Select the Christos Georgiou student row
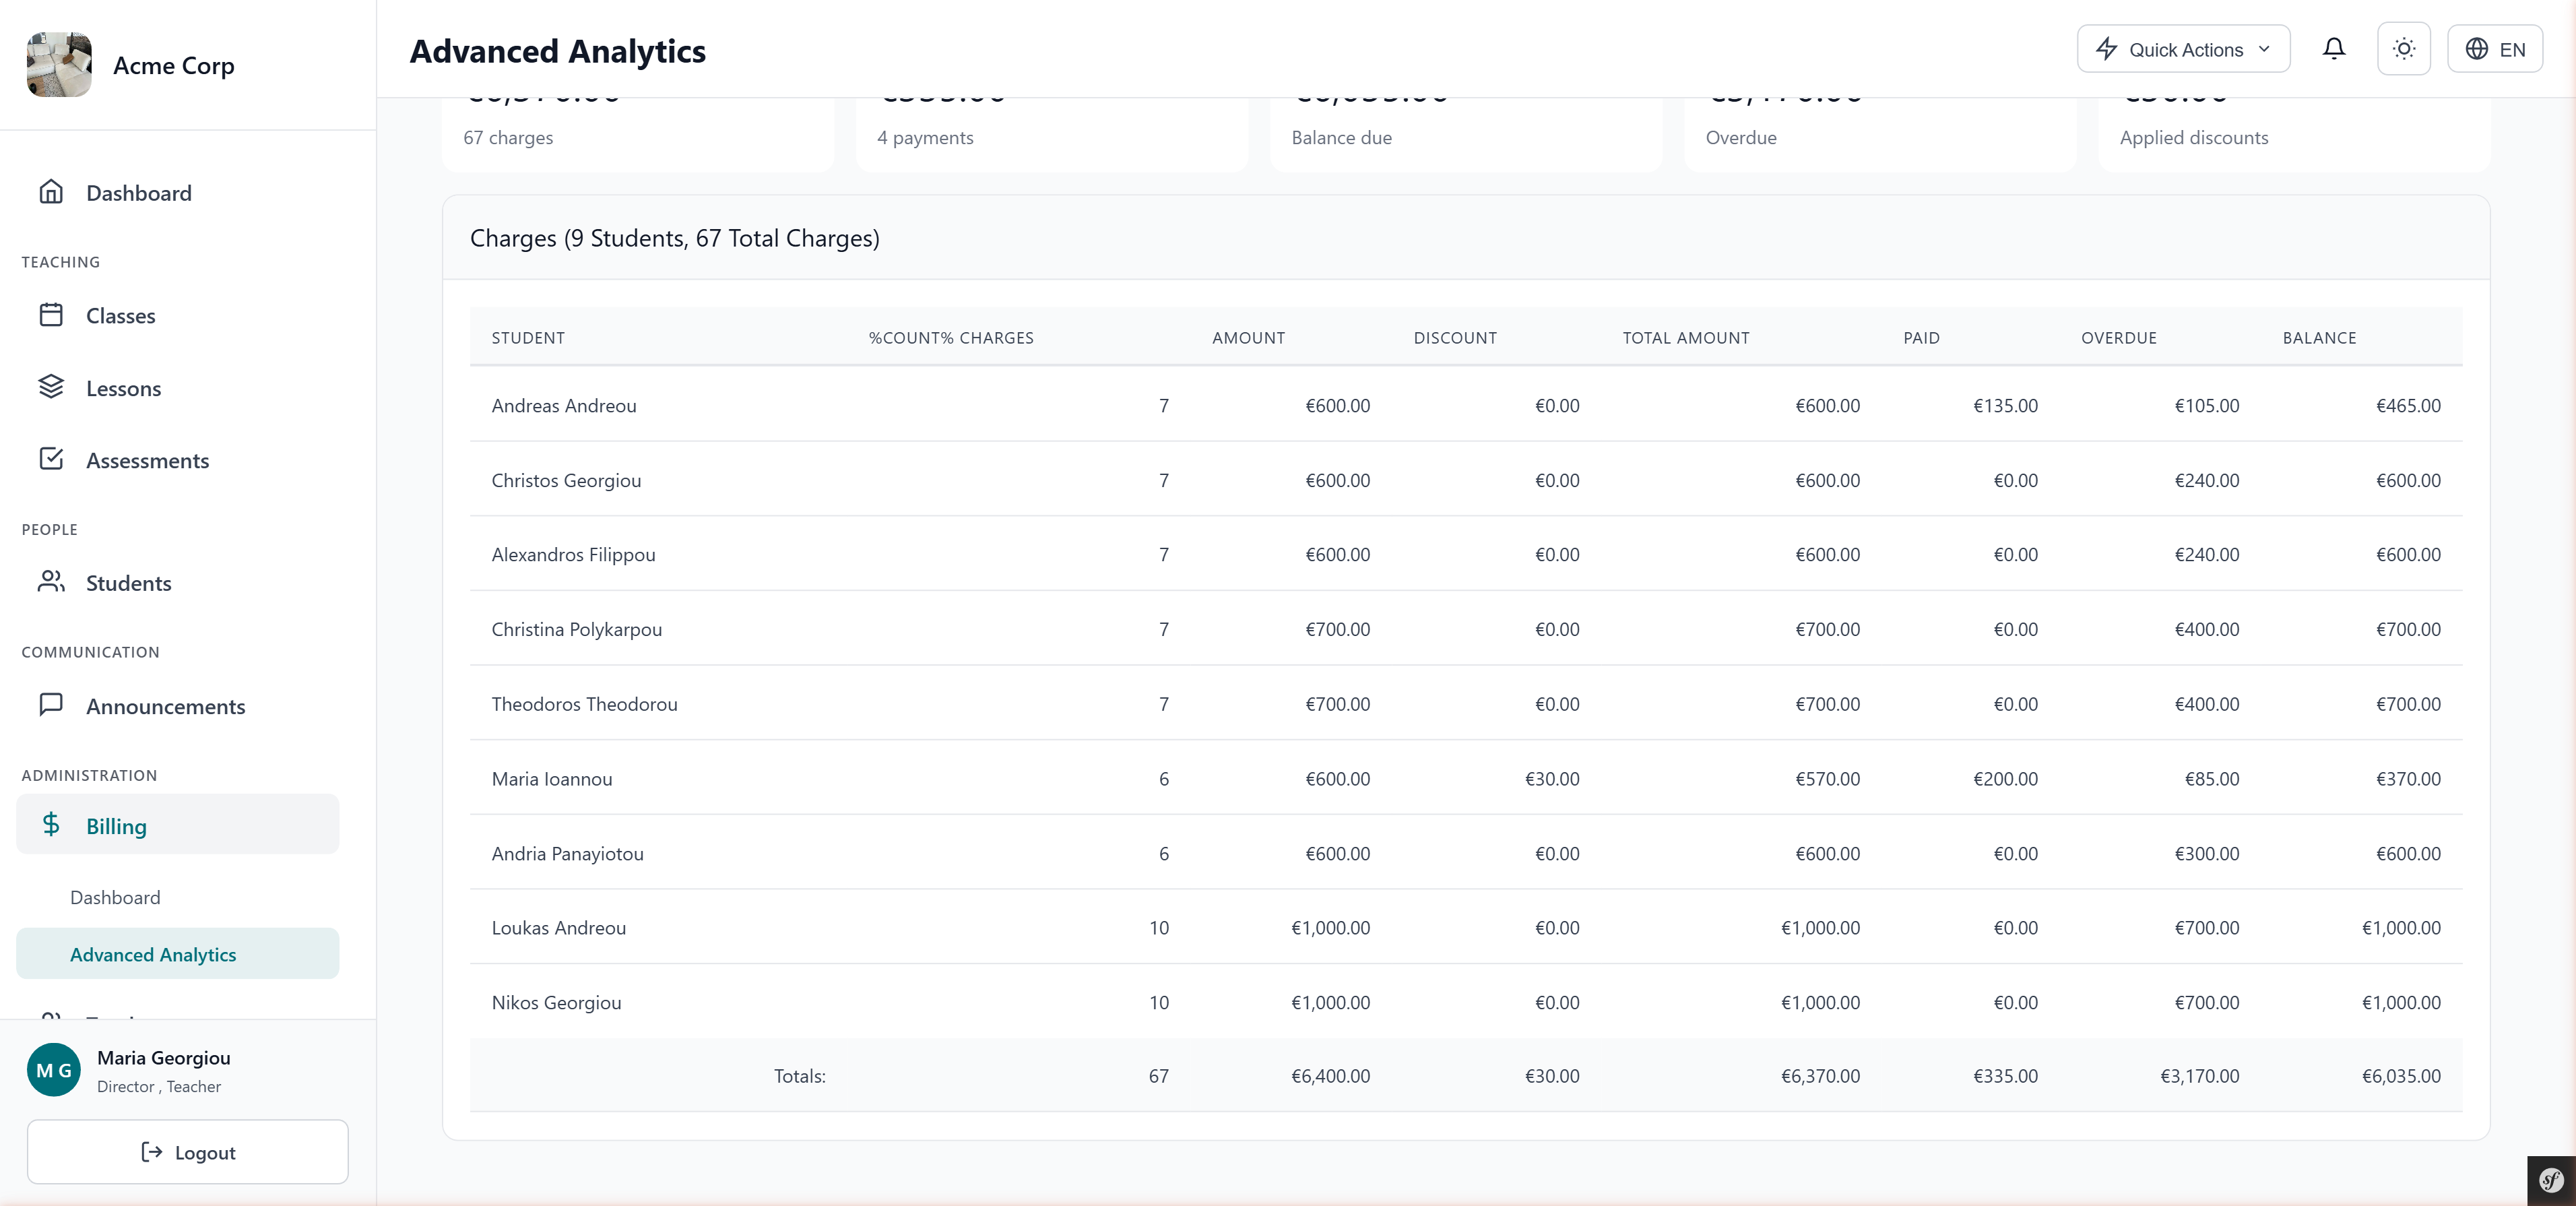 pyautogui.click(x=1466, y=480)
